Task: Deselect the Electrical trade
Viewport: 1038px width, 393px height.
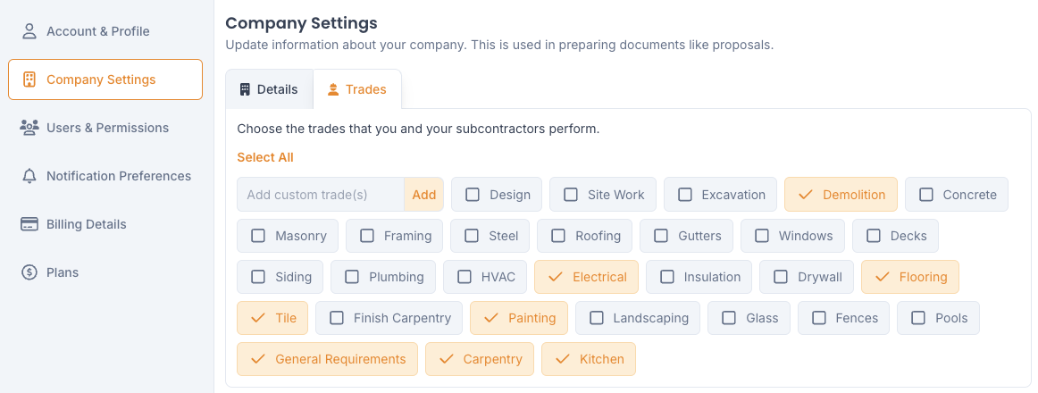Action: (x=587, y=277)
